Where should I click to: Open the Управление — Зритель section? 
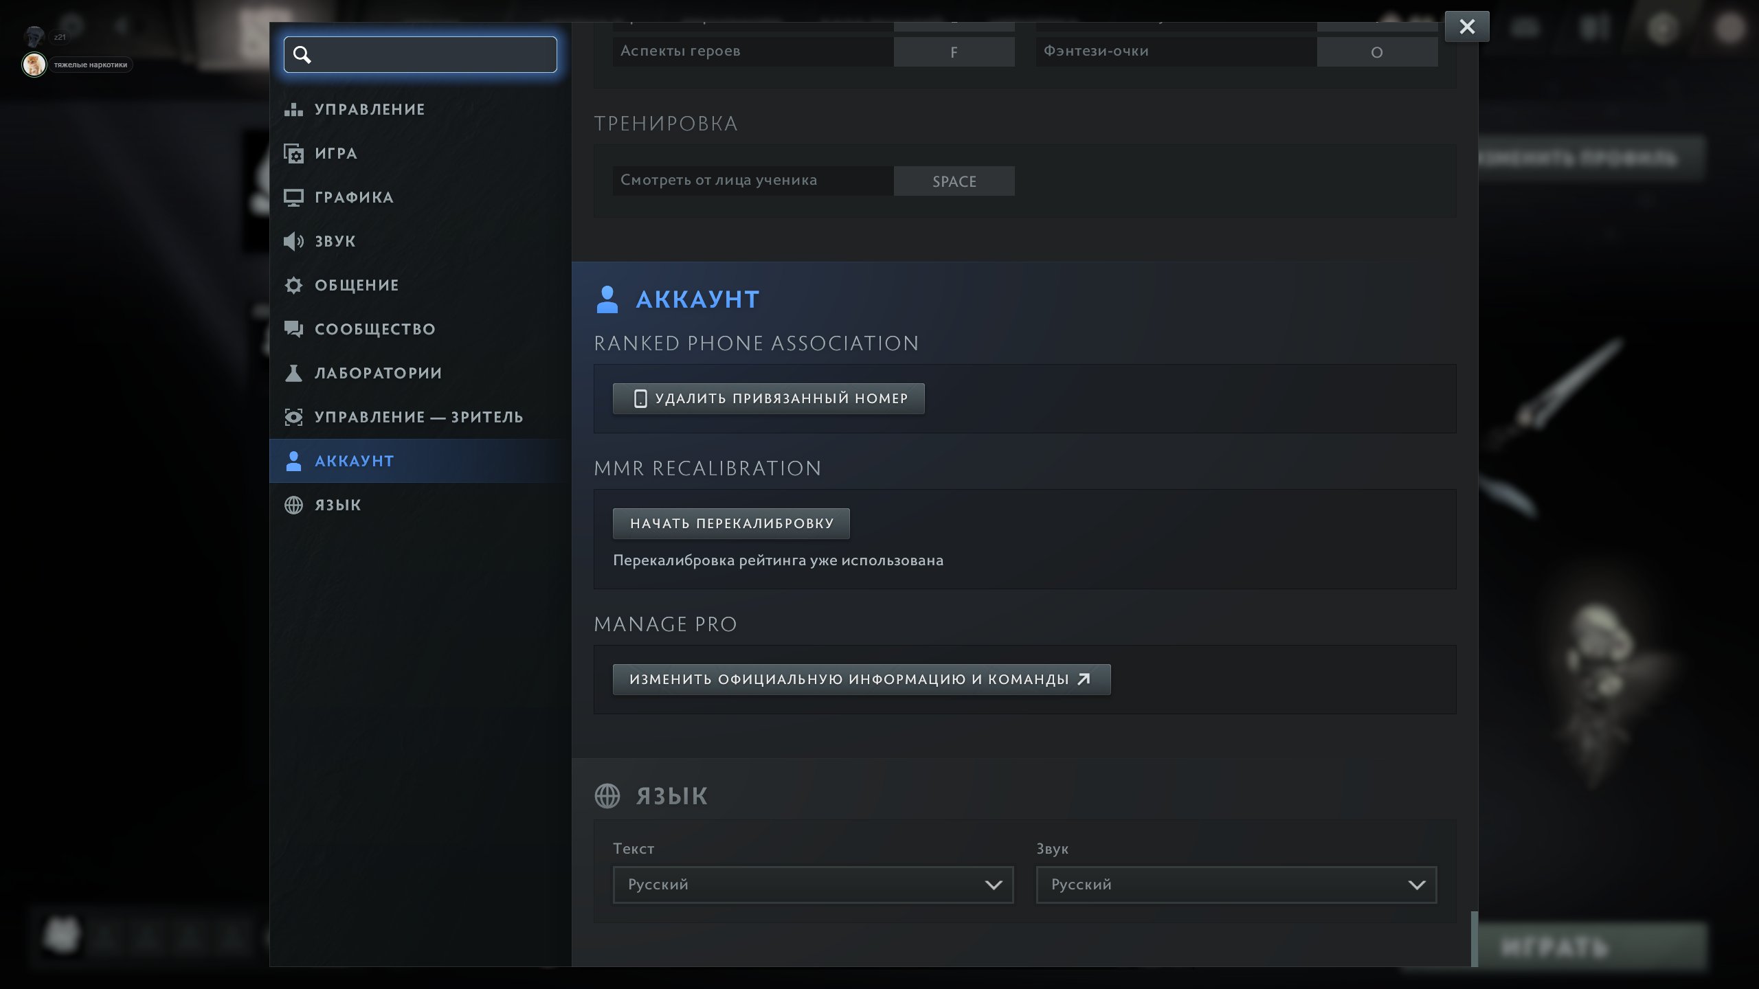[x=418, y=417]
